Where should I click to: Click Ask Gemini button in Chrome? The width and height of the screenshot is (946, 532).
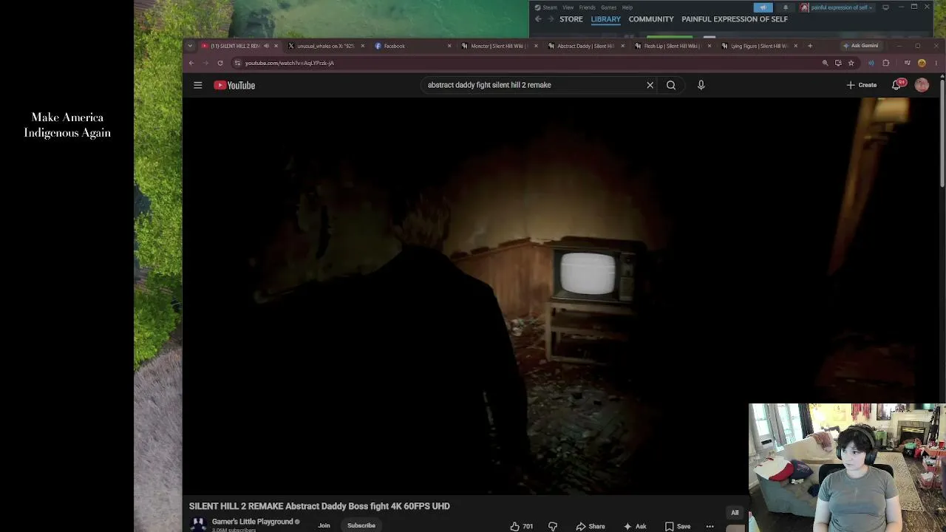[861, 46]
